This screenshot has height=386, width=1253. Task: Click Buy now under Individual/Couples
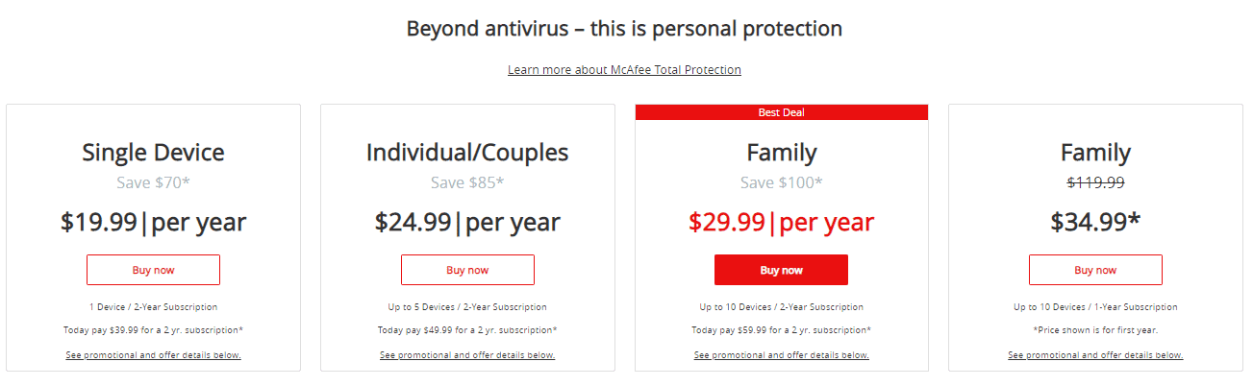(x=467, y=270)
